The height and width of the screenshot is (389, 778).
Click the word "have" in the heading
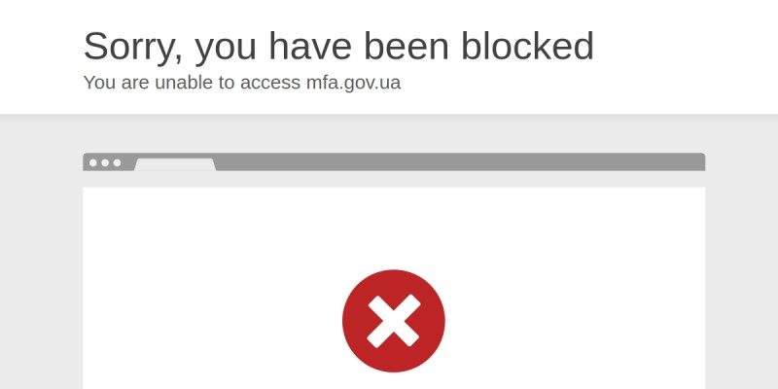(x=310, y=46)
